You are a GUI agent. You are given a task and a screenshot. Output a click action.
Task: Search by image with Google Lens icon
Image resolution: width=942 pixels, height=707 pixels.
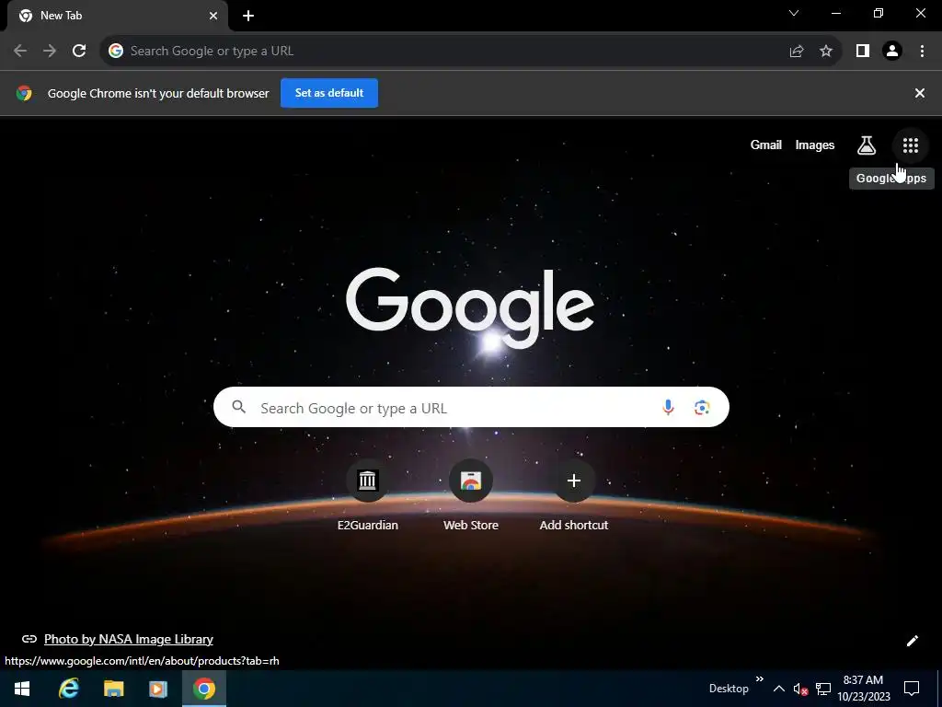click(702, 408)
